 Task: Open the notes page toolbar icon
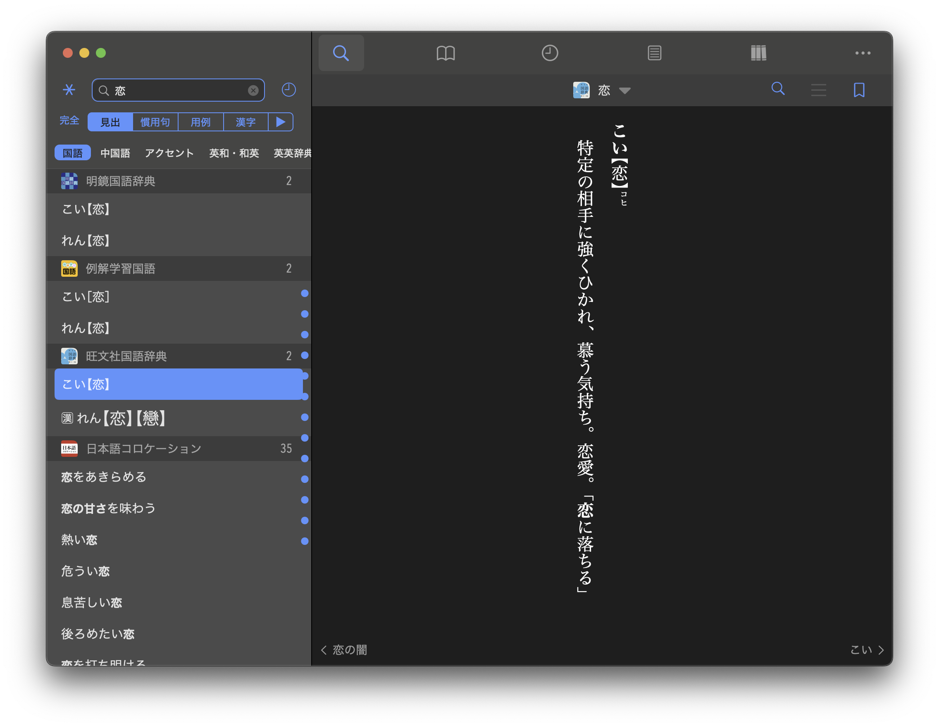click(654, 53)
